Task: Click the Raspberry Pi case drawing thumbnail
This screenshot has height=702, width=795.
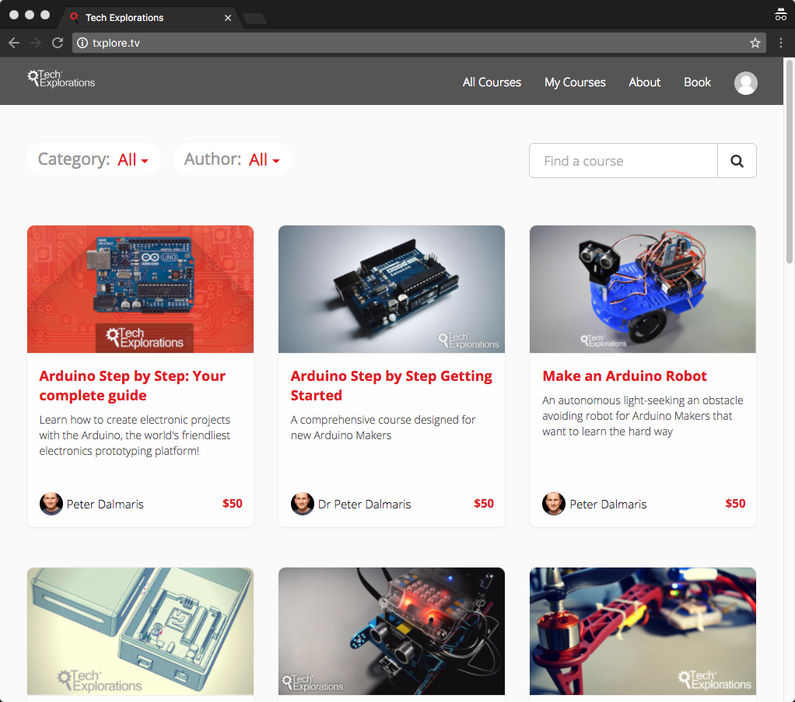Action: (141, 631)
